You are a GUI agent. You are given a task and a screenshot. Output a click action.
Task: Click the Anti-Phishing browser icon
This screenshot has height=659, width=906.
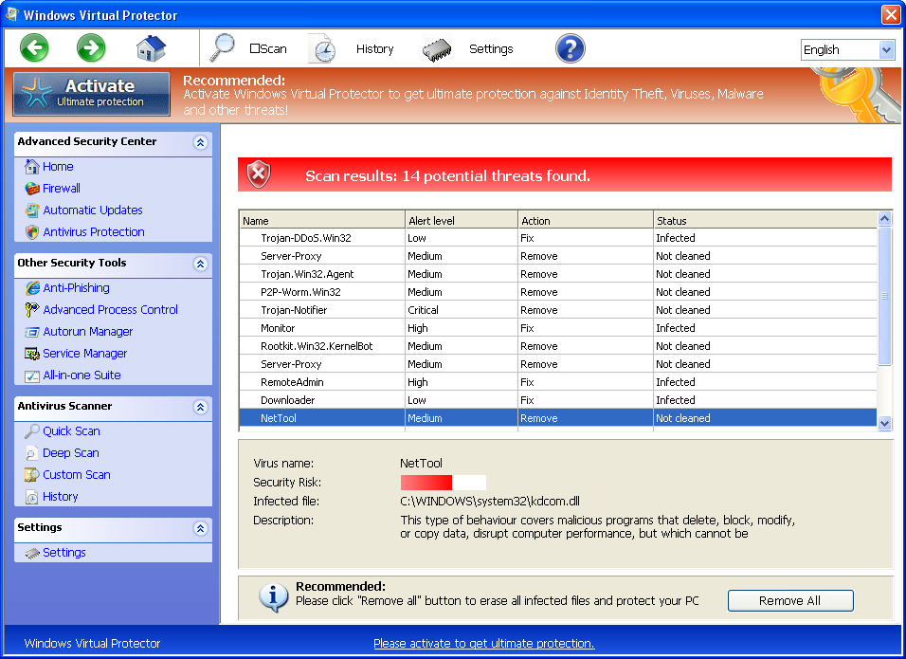tap(32, 288)
